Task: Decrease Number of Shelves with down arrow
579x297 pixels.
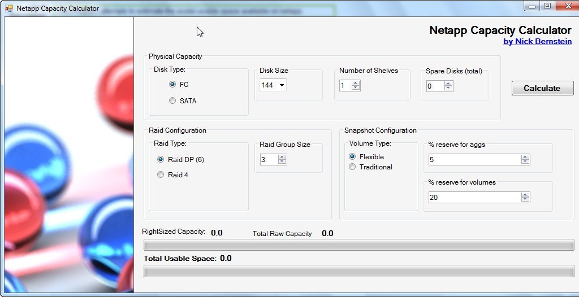Action: pyautogui.click(x=356, y=88)
